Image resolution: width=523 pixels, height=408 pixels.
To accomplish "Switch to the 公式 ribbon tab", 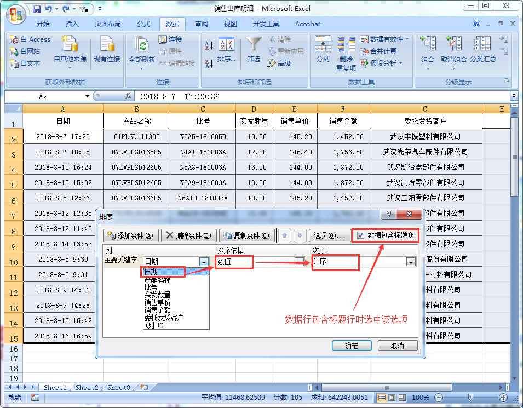I will 143,24.
